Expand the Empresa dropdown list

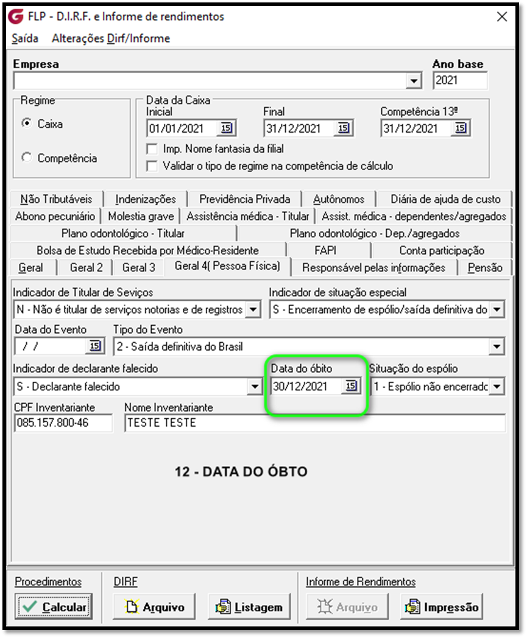(413, 80)
